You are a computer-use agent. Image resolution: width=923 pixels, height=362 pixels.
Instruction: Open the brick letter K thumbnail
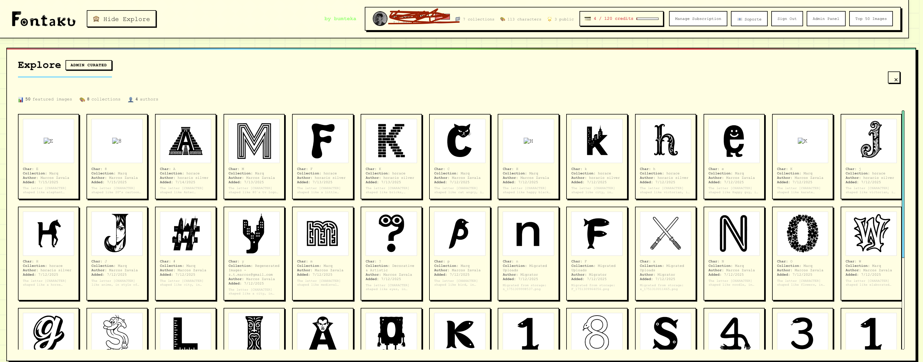point(391,141)
